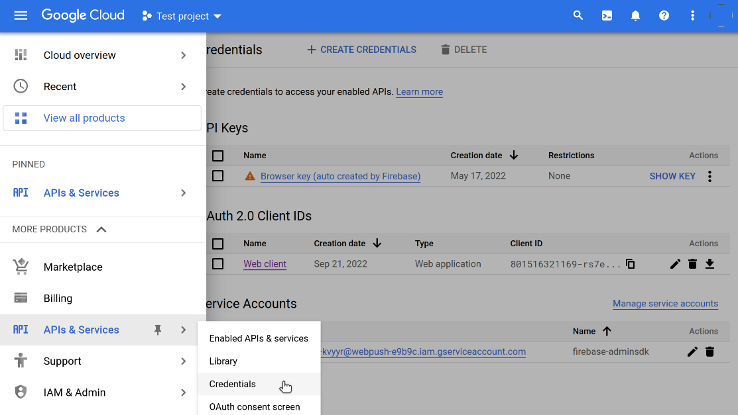Image resolution: width=738 pixels, height=415 pixels.
Task: Click the View all products button
Action: (x=102, y=118)
